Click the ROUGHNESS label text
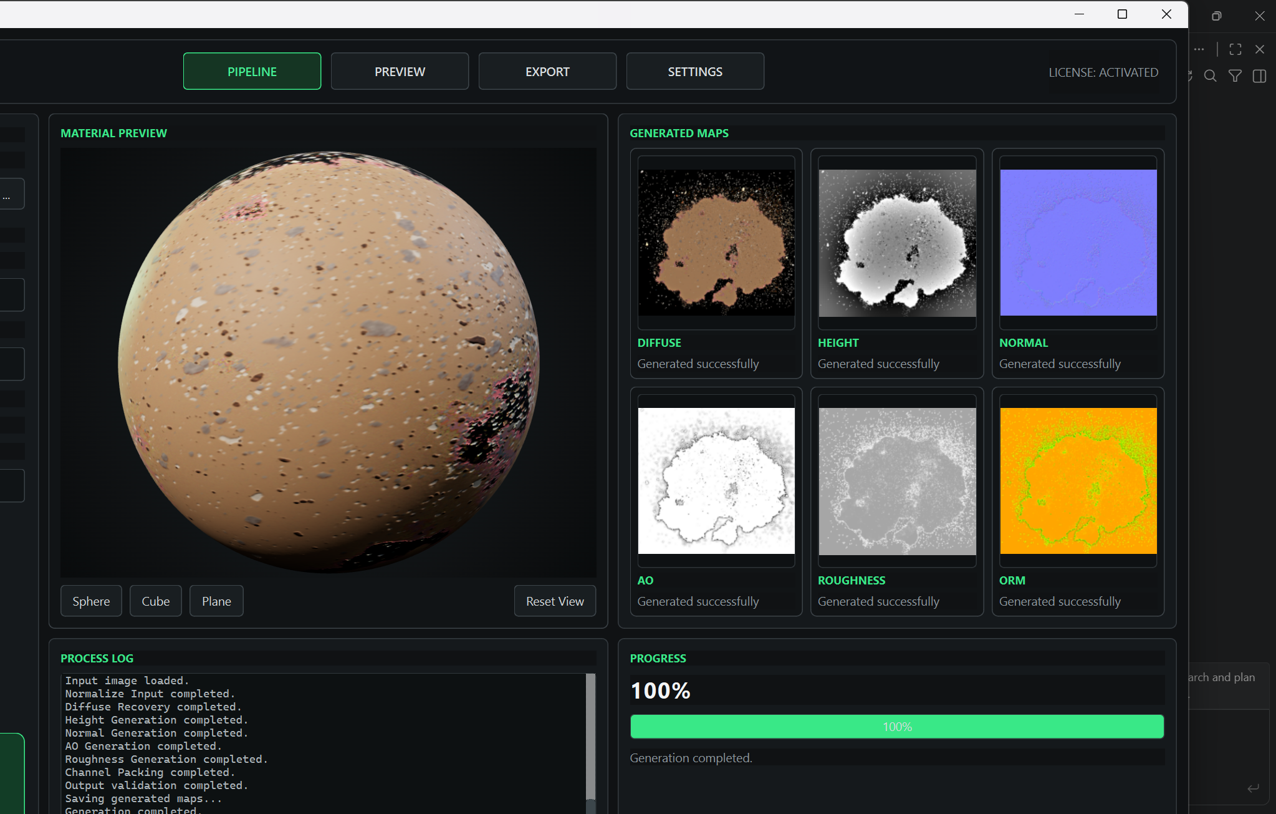This screenshot has height=814, width=1276. [x=851, y=580]
